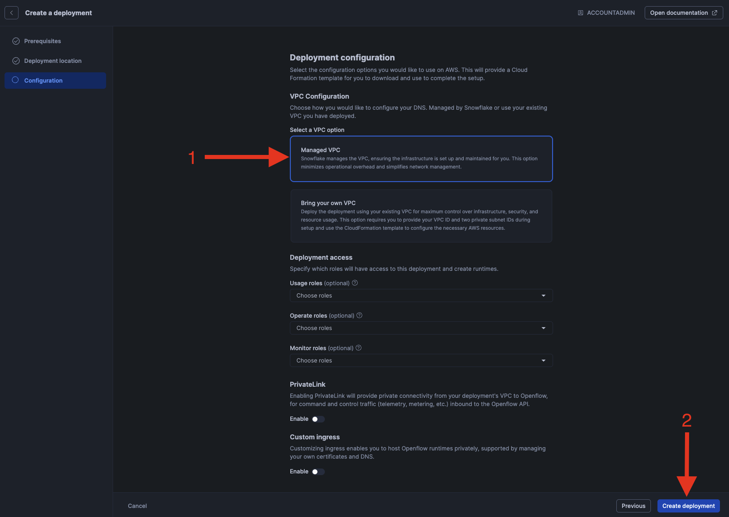The image size is (729, 517).
Task: Click the Configuration step circle icon
Action: (16, 80)
